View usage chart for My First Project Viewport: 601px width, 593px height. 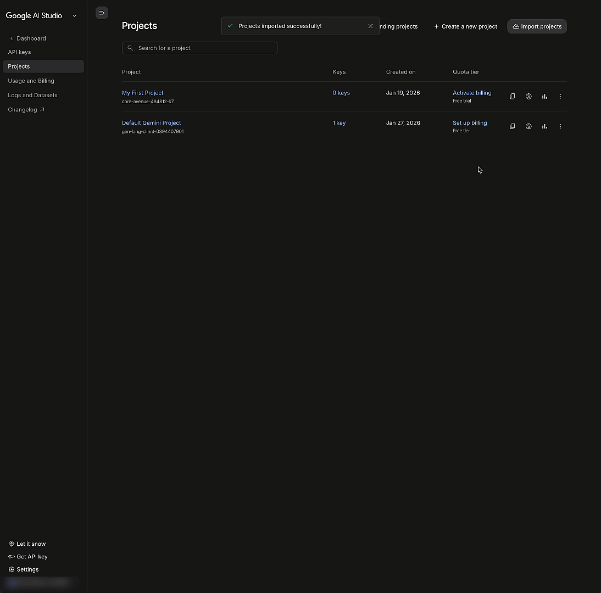tap(544, 97)
